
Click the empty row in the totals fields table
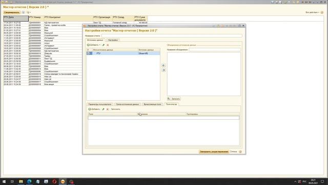pyautogui.click(x=163, y=118)
